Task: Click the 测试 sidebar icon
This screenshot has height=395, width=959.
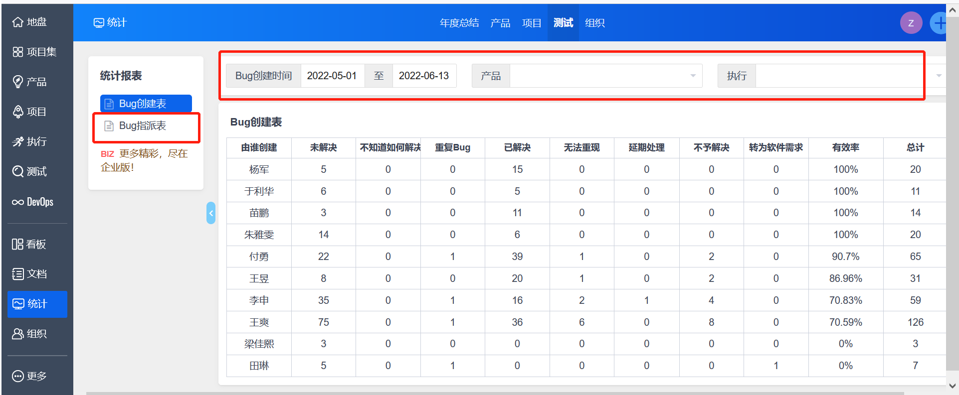Action: coord(18,172)
